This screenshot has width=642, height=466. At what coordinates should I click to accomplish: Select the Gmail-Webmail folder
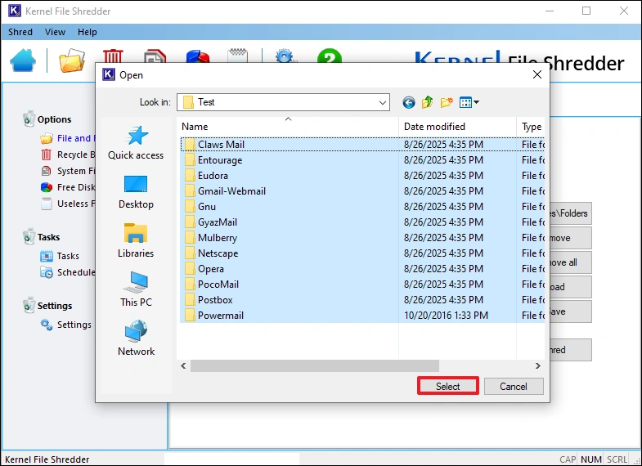click(x=231, y=191)
